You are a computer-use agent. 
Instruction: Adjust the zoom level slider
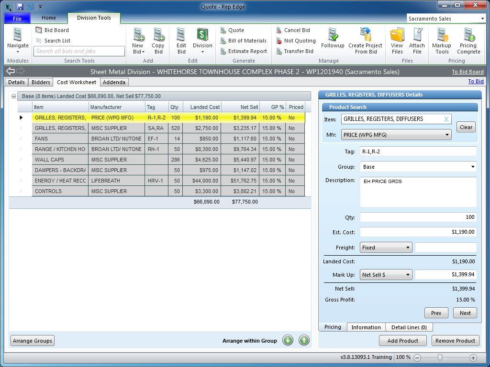(440, 357)
